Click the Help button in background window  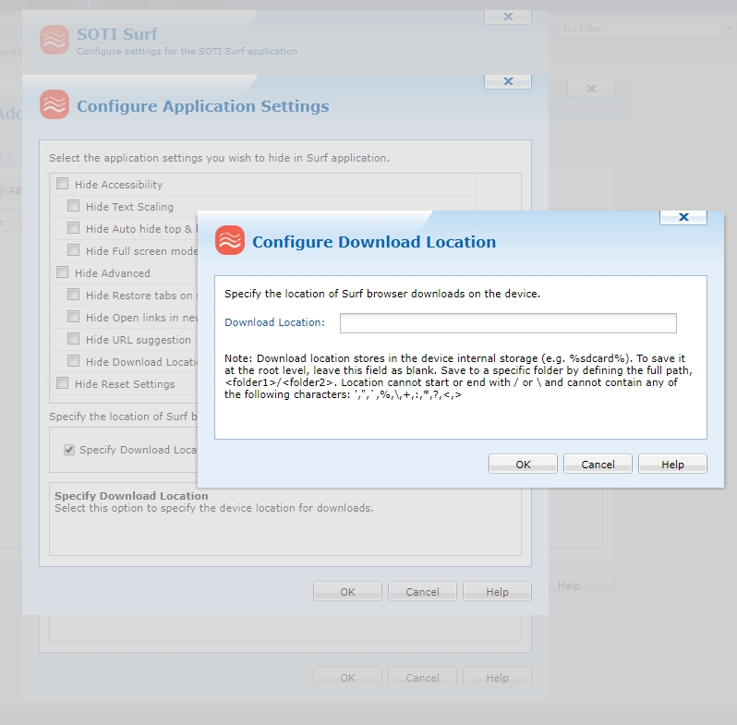[582, 586]
